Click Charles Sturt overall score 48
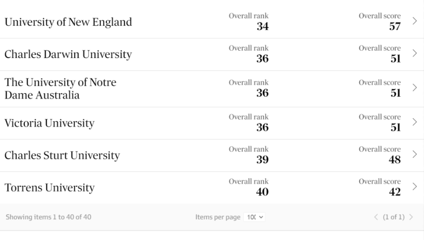 pyautogui.click(x=395, y=160)
